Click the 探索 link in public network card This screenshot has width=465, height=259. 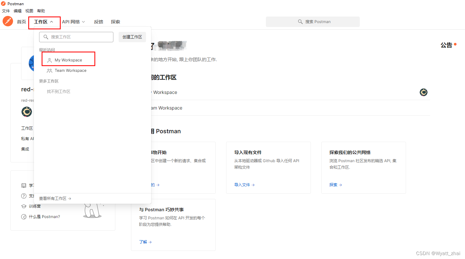tap(336, 185)
